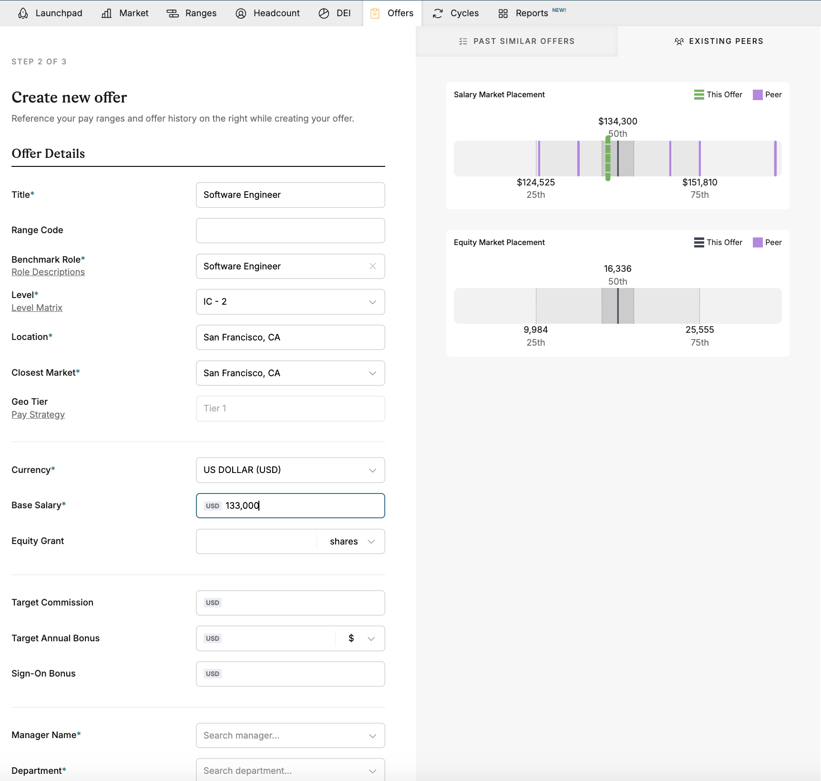The width and height of the screenshot is (821, 781).
Task: Open the Currency US DOLLAR dropdown
Action: click(x=372, y=470)
